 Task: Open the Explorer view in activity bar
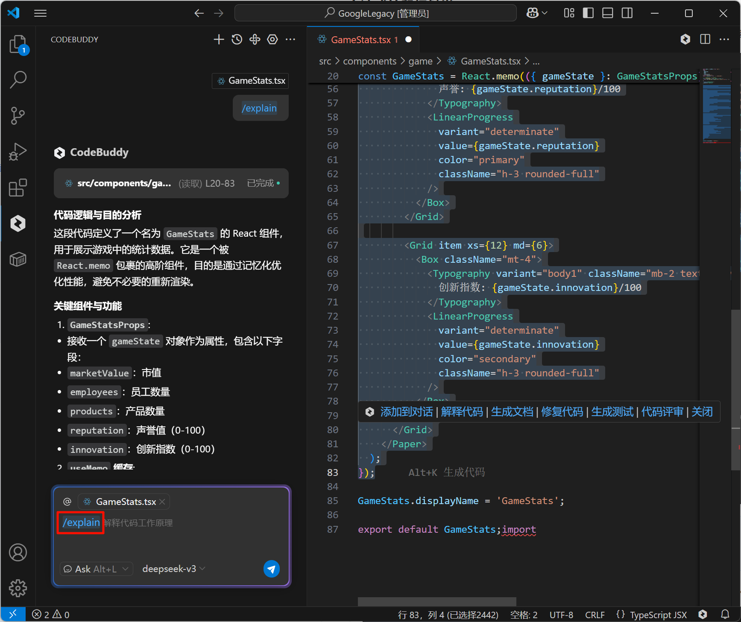pyautogui.click(x=18, y=44)
